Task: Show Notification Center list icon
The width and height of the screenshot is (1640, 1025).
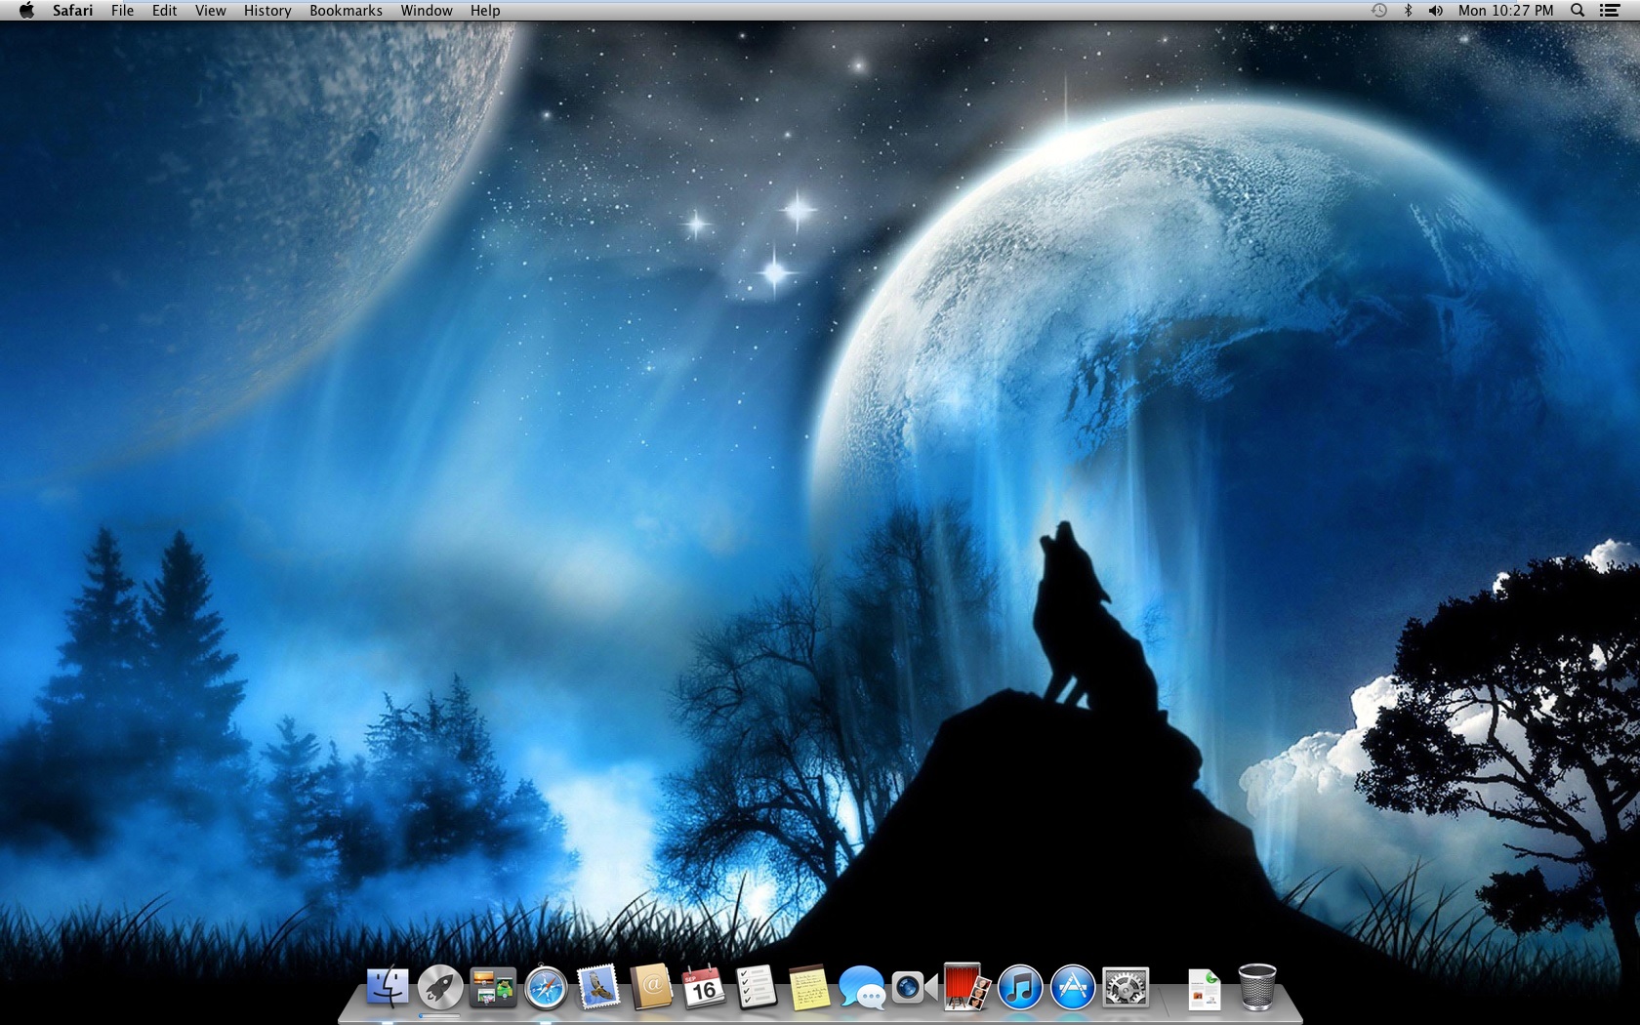Action: coord(1610,11)
